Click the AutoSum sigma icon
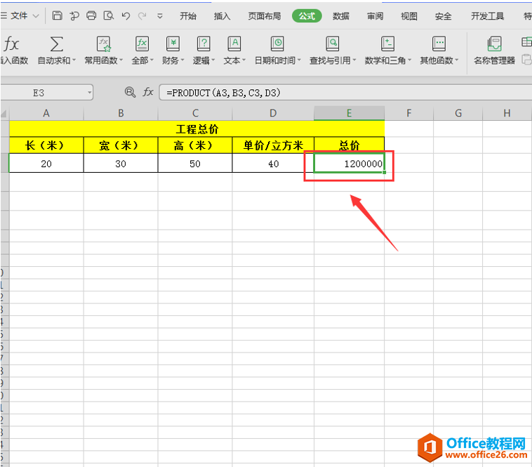Screen dimensions: 532x467 (56, 45)
